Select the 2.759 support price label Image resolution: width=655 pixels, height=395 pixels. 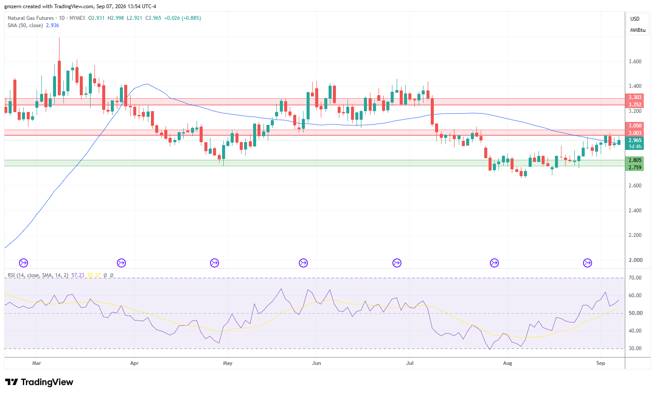coord(635,168)
